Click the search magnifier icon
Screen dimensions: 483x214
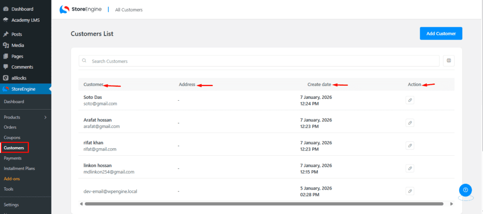pos(84,61)
